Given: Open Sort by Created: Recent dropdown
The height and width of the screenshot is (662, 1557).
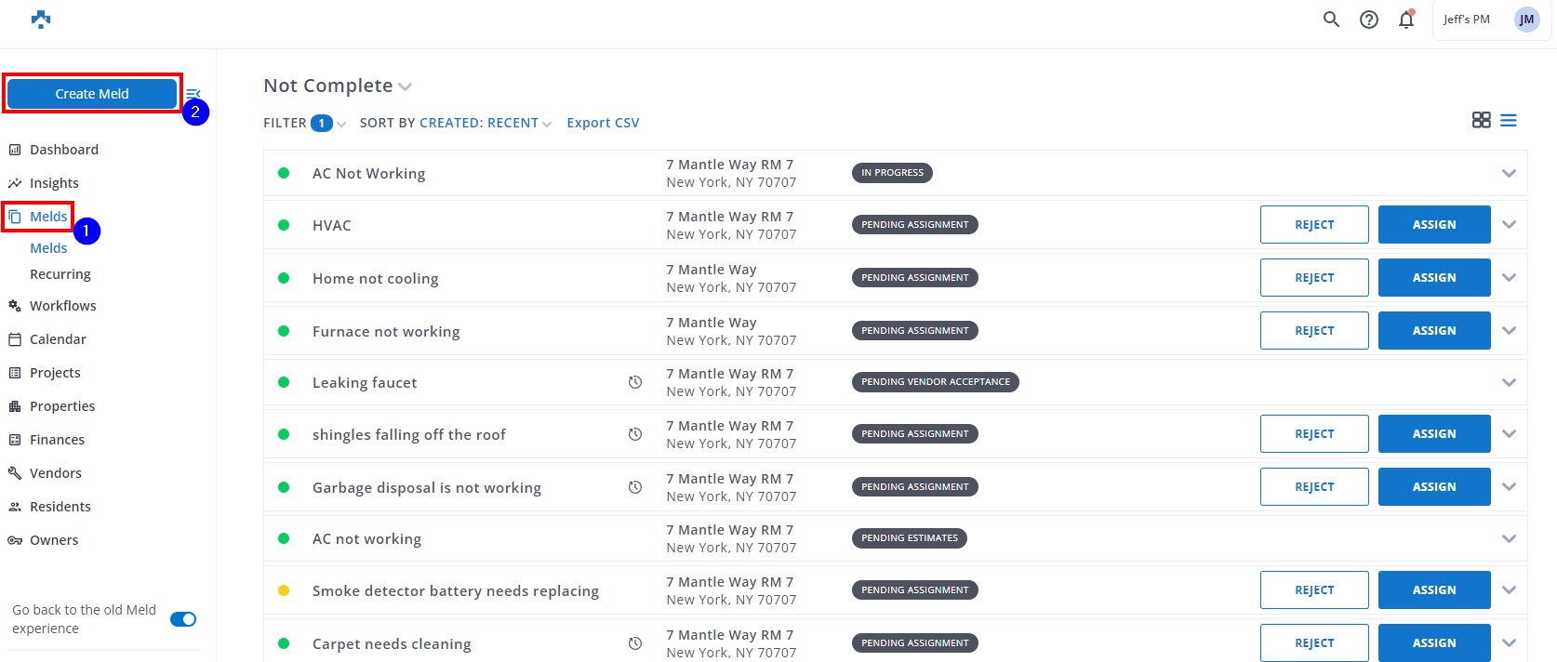Looking at the screenshot, I should click(456, 123).
